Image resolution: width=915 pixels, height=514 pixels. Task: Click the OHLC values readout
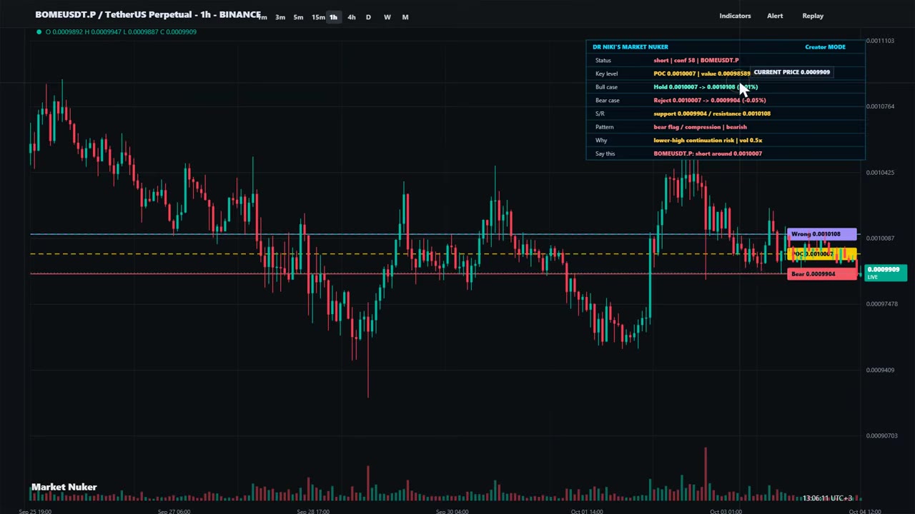click(x=121, y=32)
